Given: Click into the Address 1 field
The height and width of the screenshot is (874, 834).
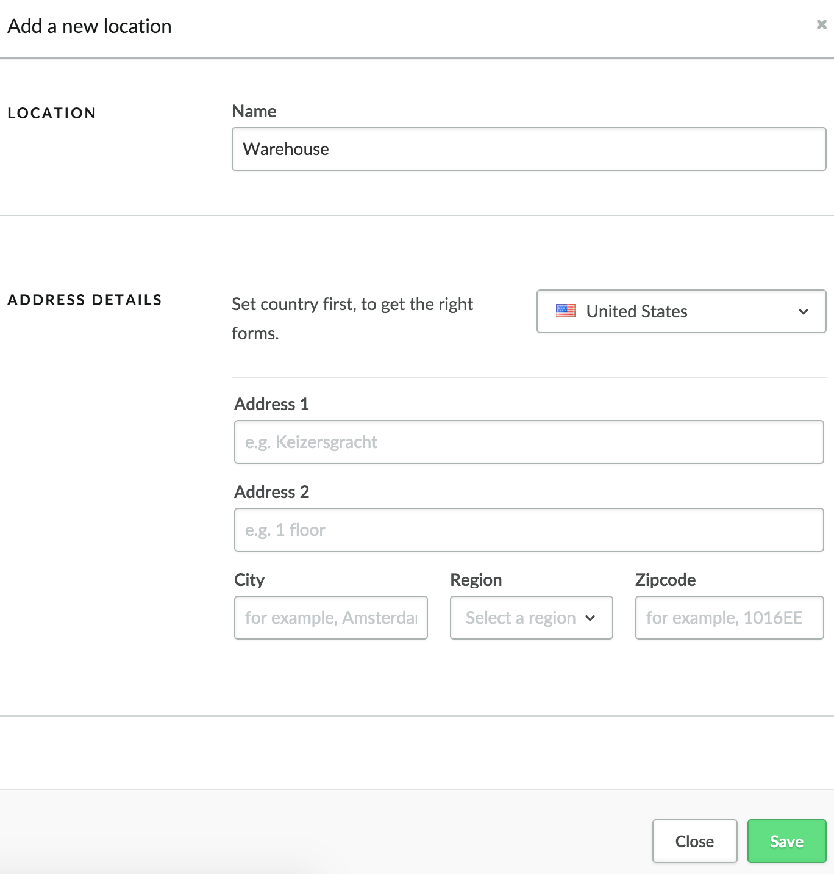Looking at the screenshot, I should [x=528, y=442].
